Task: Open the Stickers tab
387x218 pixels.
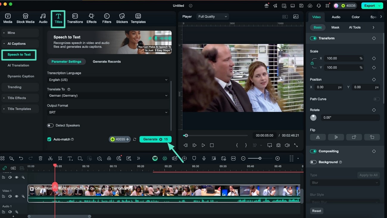Action: tap(122, 18)
